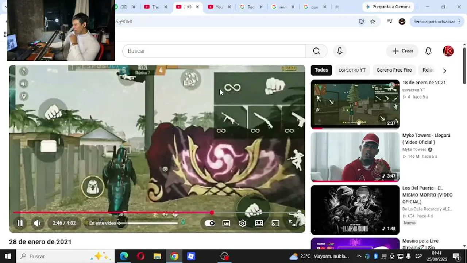467x263 pixels.
Task: Open the Myke Towers channel name
Action: point(414,149)
